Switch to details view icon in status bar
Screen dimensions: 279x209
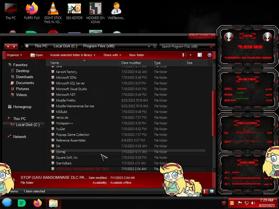pos(205,191)
